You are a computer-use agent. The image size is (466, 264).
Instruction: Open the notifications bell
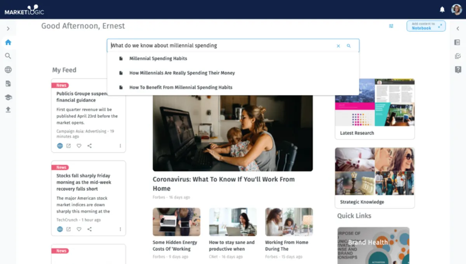(442, 9)
